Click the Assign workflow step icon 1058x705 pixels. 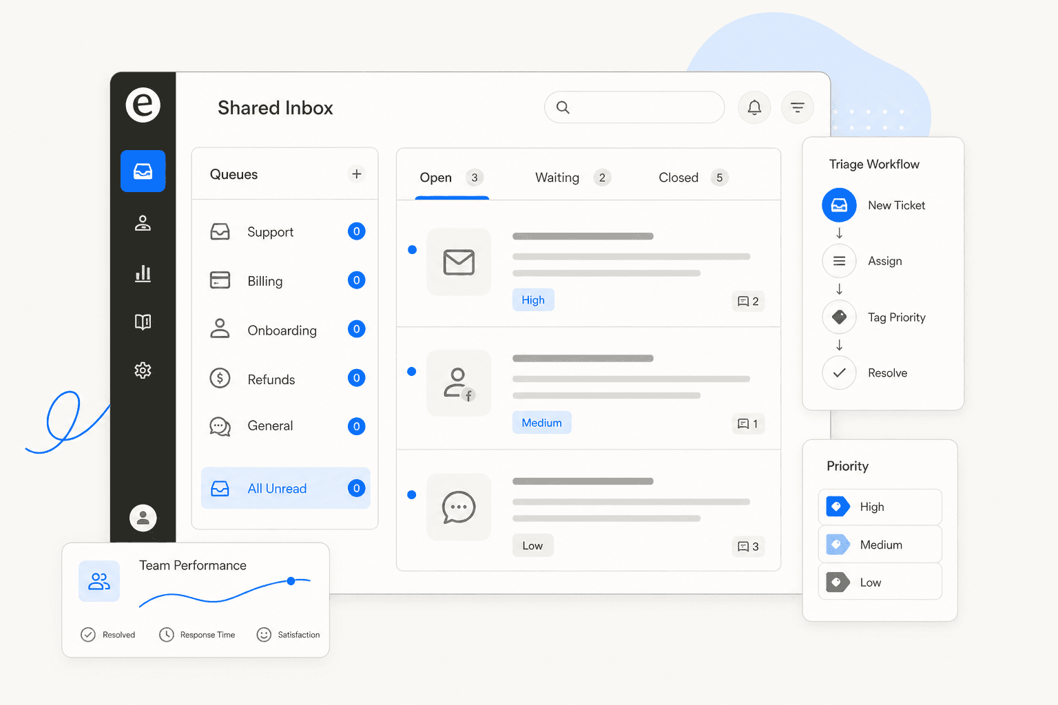[839, 261]
